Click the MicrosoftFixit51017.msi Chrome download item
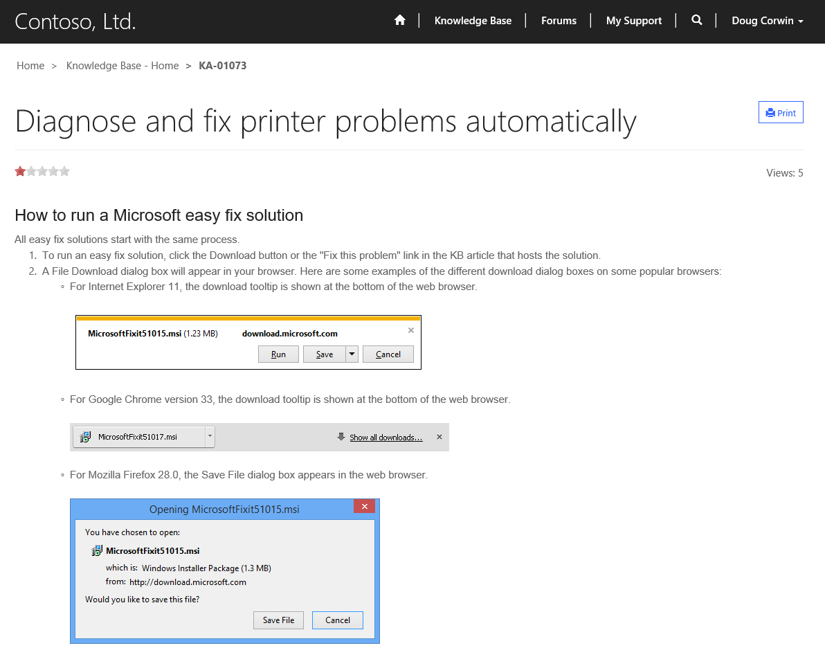This screenshot has width=825, height=657. click(138, 437)
